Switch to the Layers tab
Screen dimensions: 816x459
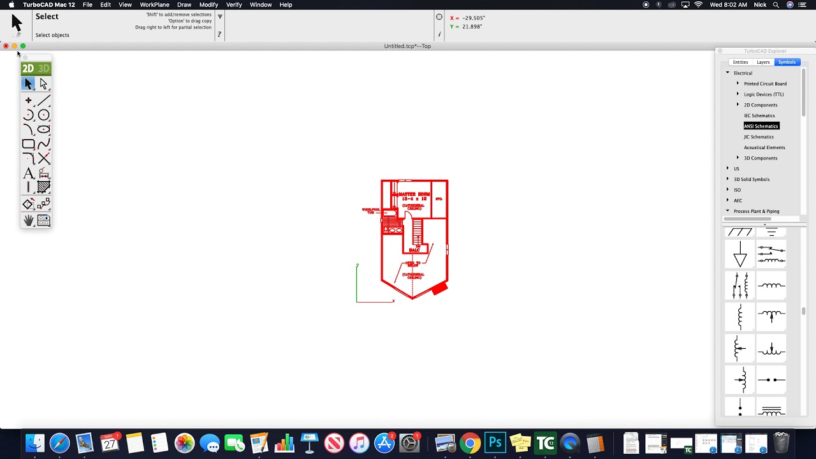[763, 62]
